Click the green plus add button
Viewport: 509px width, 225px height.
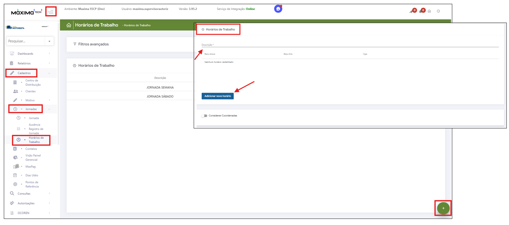pos(443,208)
